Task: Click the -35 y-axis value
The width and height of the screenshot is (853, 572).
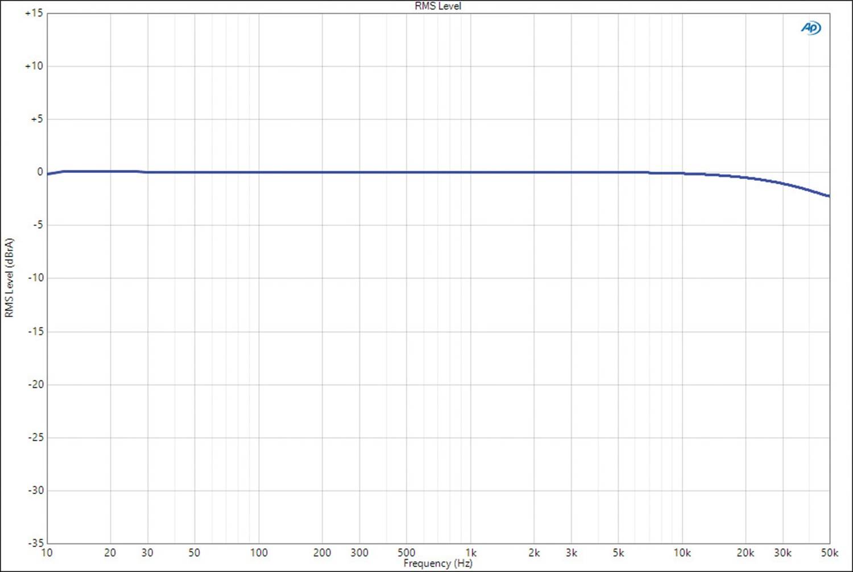Action: [x=36, y=543]
